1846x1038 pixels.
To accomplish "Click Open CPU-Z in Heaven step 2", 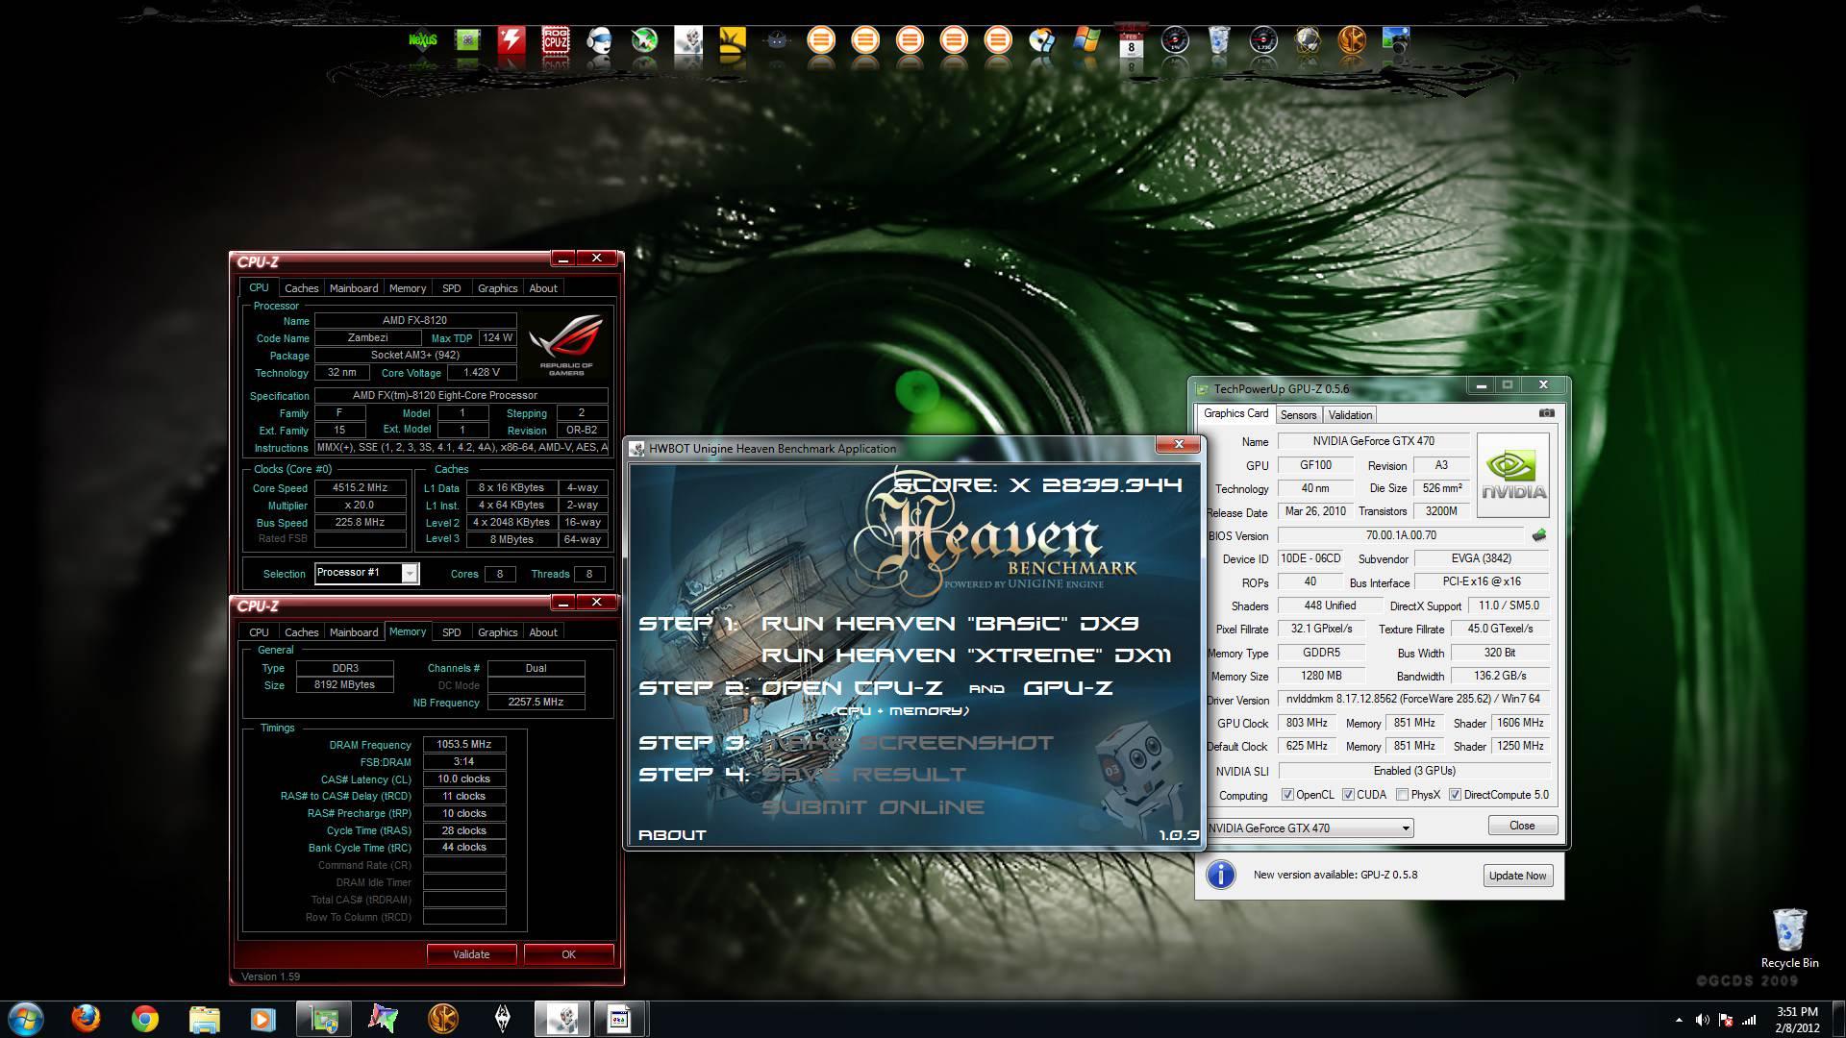I will pos(852,688).
